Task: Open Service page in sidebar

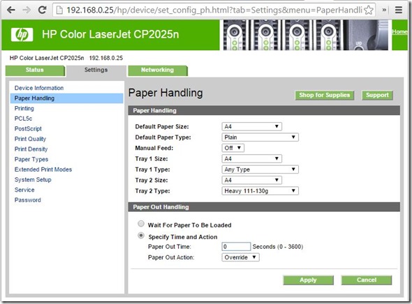Action: [24, 190]
